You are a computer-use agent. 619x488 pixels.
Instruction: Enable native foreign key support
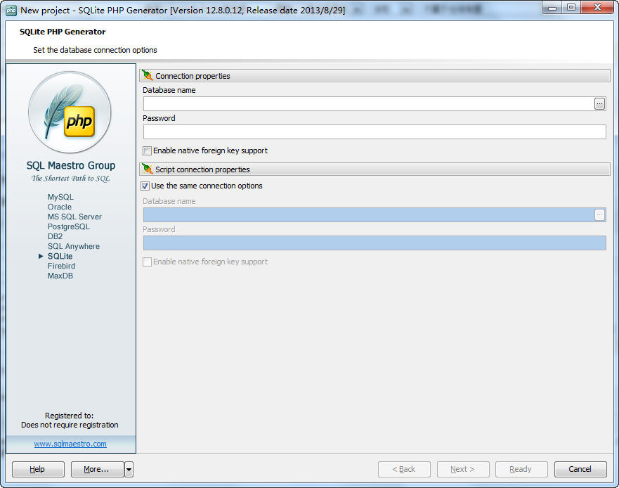tap(147, 150)
